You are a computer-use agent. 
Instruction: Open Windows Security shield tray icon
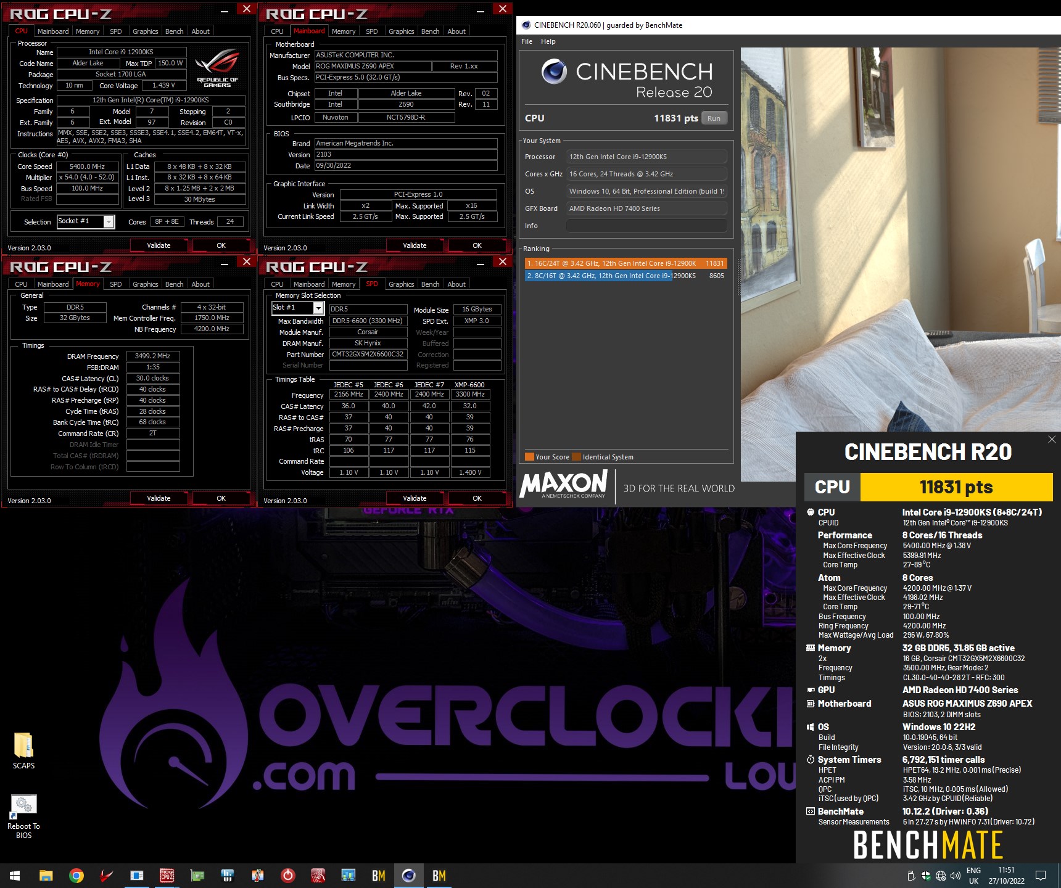pos(925,876)
